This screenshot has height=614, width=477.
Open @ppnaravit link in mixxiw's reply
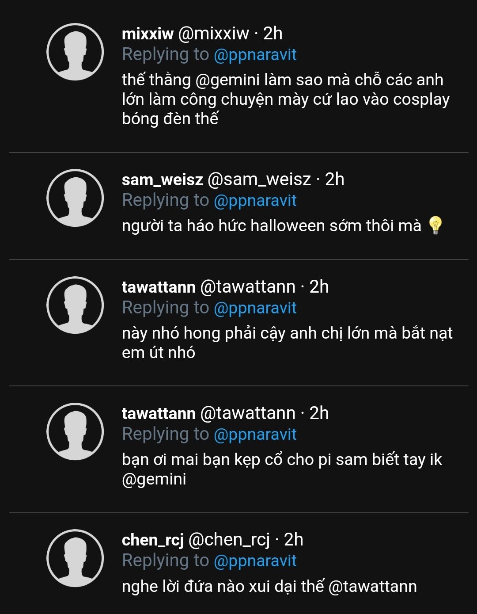coord(255,55)
